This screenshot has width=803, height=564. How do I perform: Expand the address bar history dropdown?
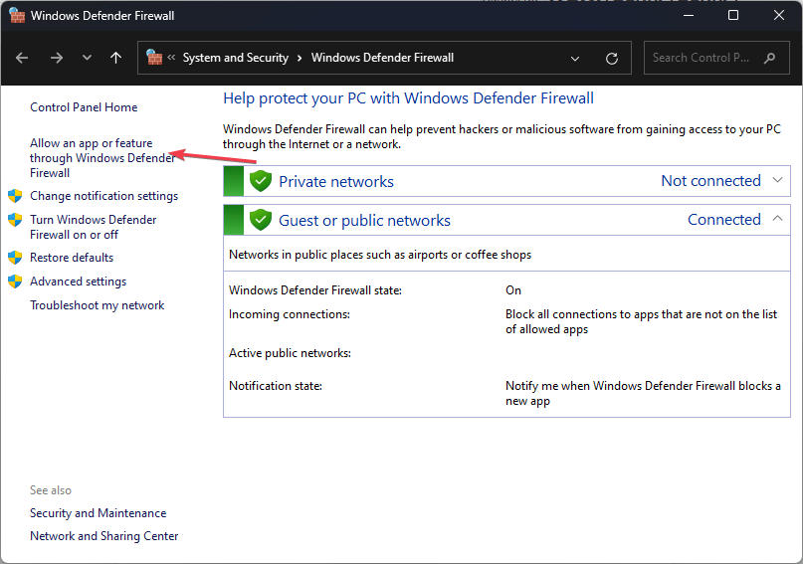tap(575, 59)
